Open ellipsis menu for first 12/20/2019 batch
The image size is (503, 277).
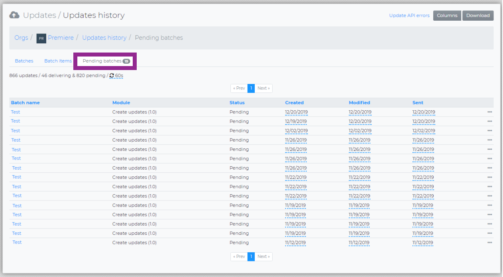(489, 112)
